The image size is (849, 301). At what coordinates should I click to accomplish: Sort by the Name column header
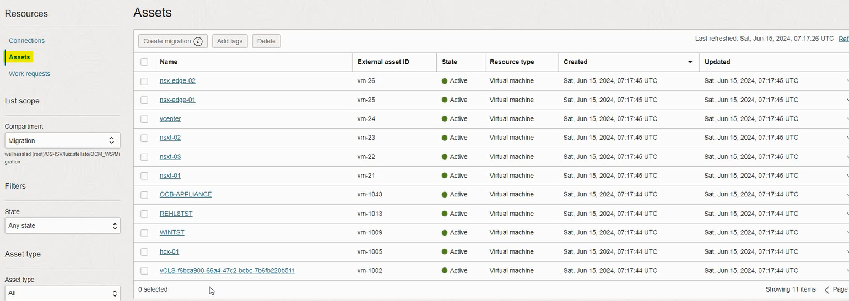(x=169, y=62)
